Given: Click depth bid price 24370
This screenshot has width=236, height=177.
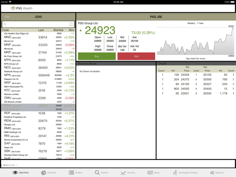Looking at the screenshot, I should pos(185,80).
